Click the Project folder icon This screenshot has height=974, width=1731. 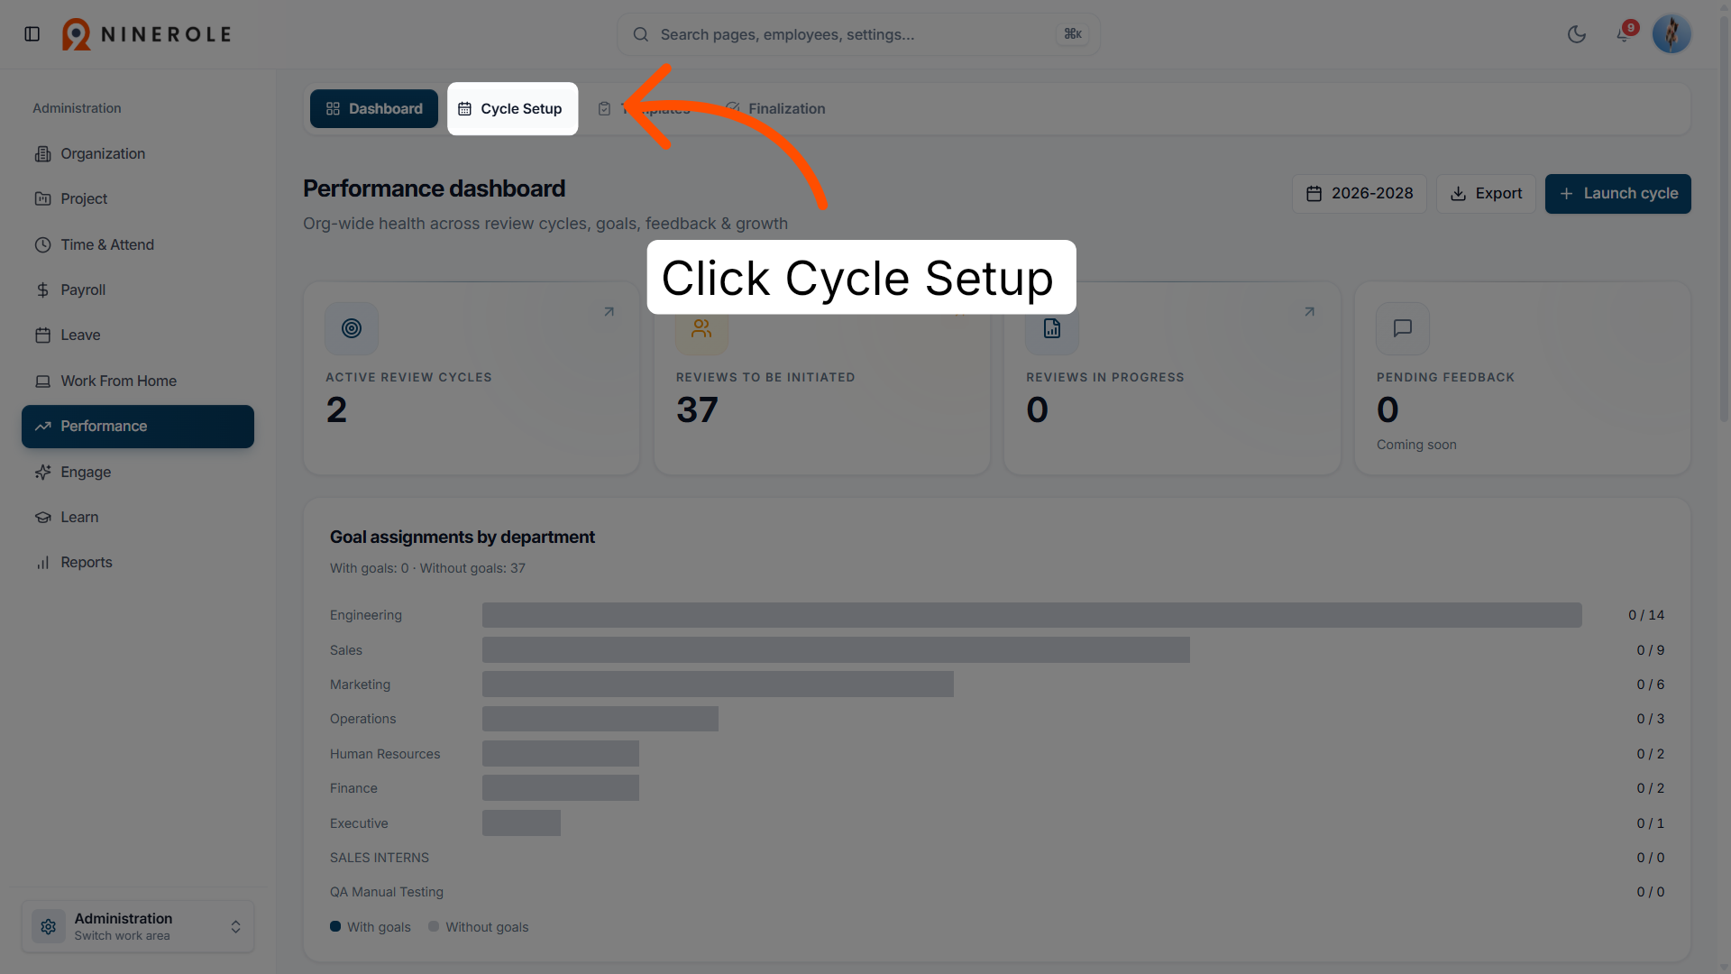[x=42, y=198]
